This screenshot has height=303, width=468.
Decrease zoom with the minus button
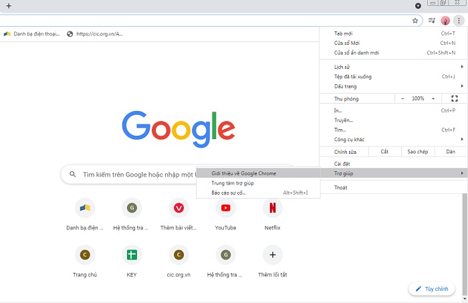tap(402, 98)
